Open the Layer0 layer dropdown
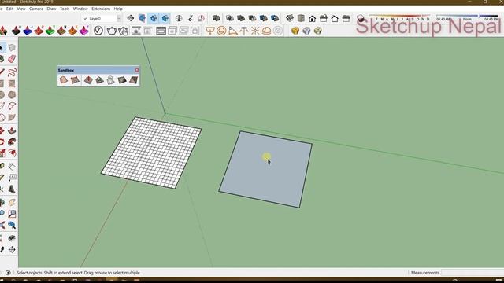 pyautogui.click(x=102, y=19)
